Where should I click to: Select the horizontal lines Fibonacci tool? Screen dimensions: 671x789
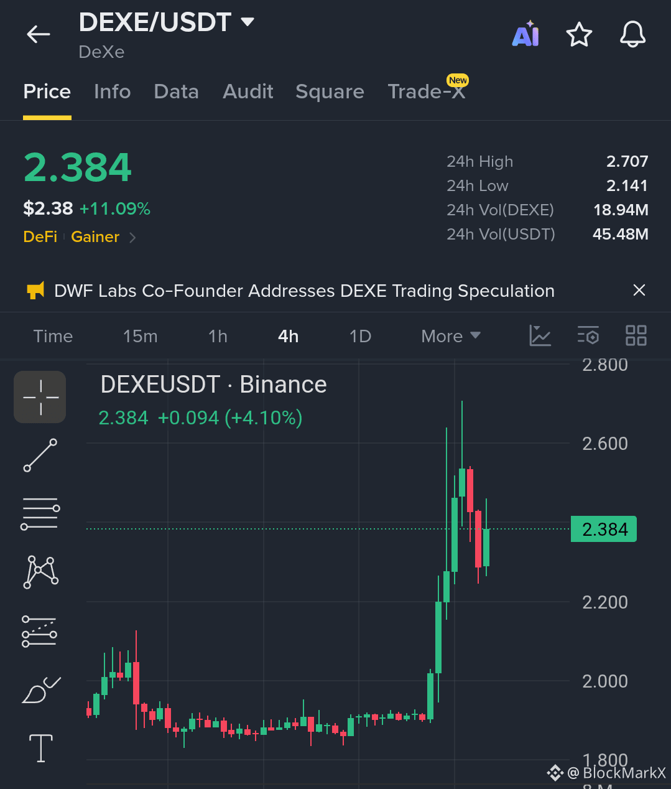point(40,513)
